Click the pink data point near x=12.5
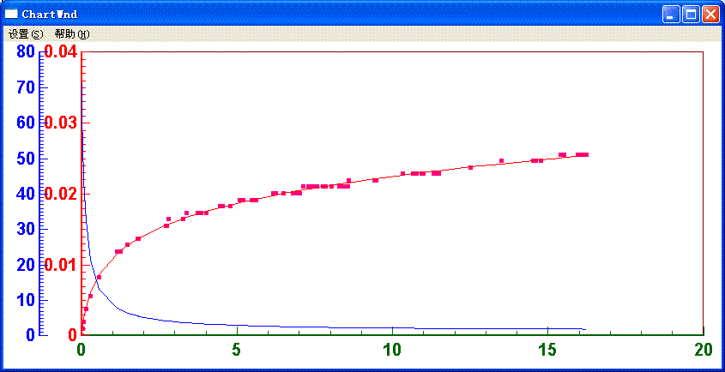725x372 pixels. 470,167
